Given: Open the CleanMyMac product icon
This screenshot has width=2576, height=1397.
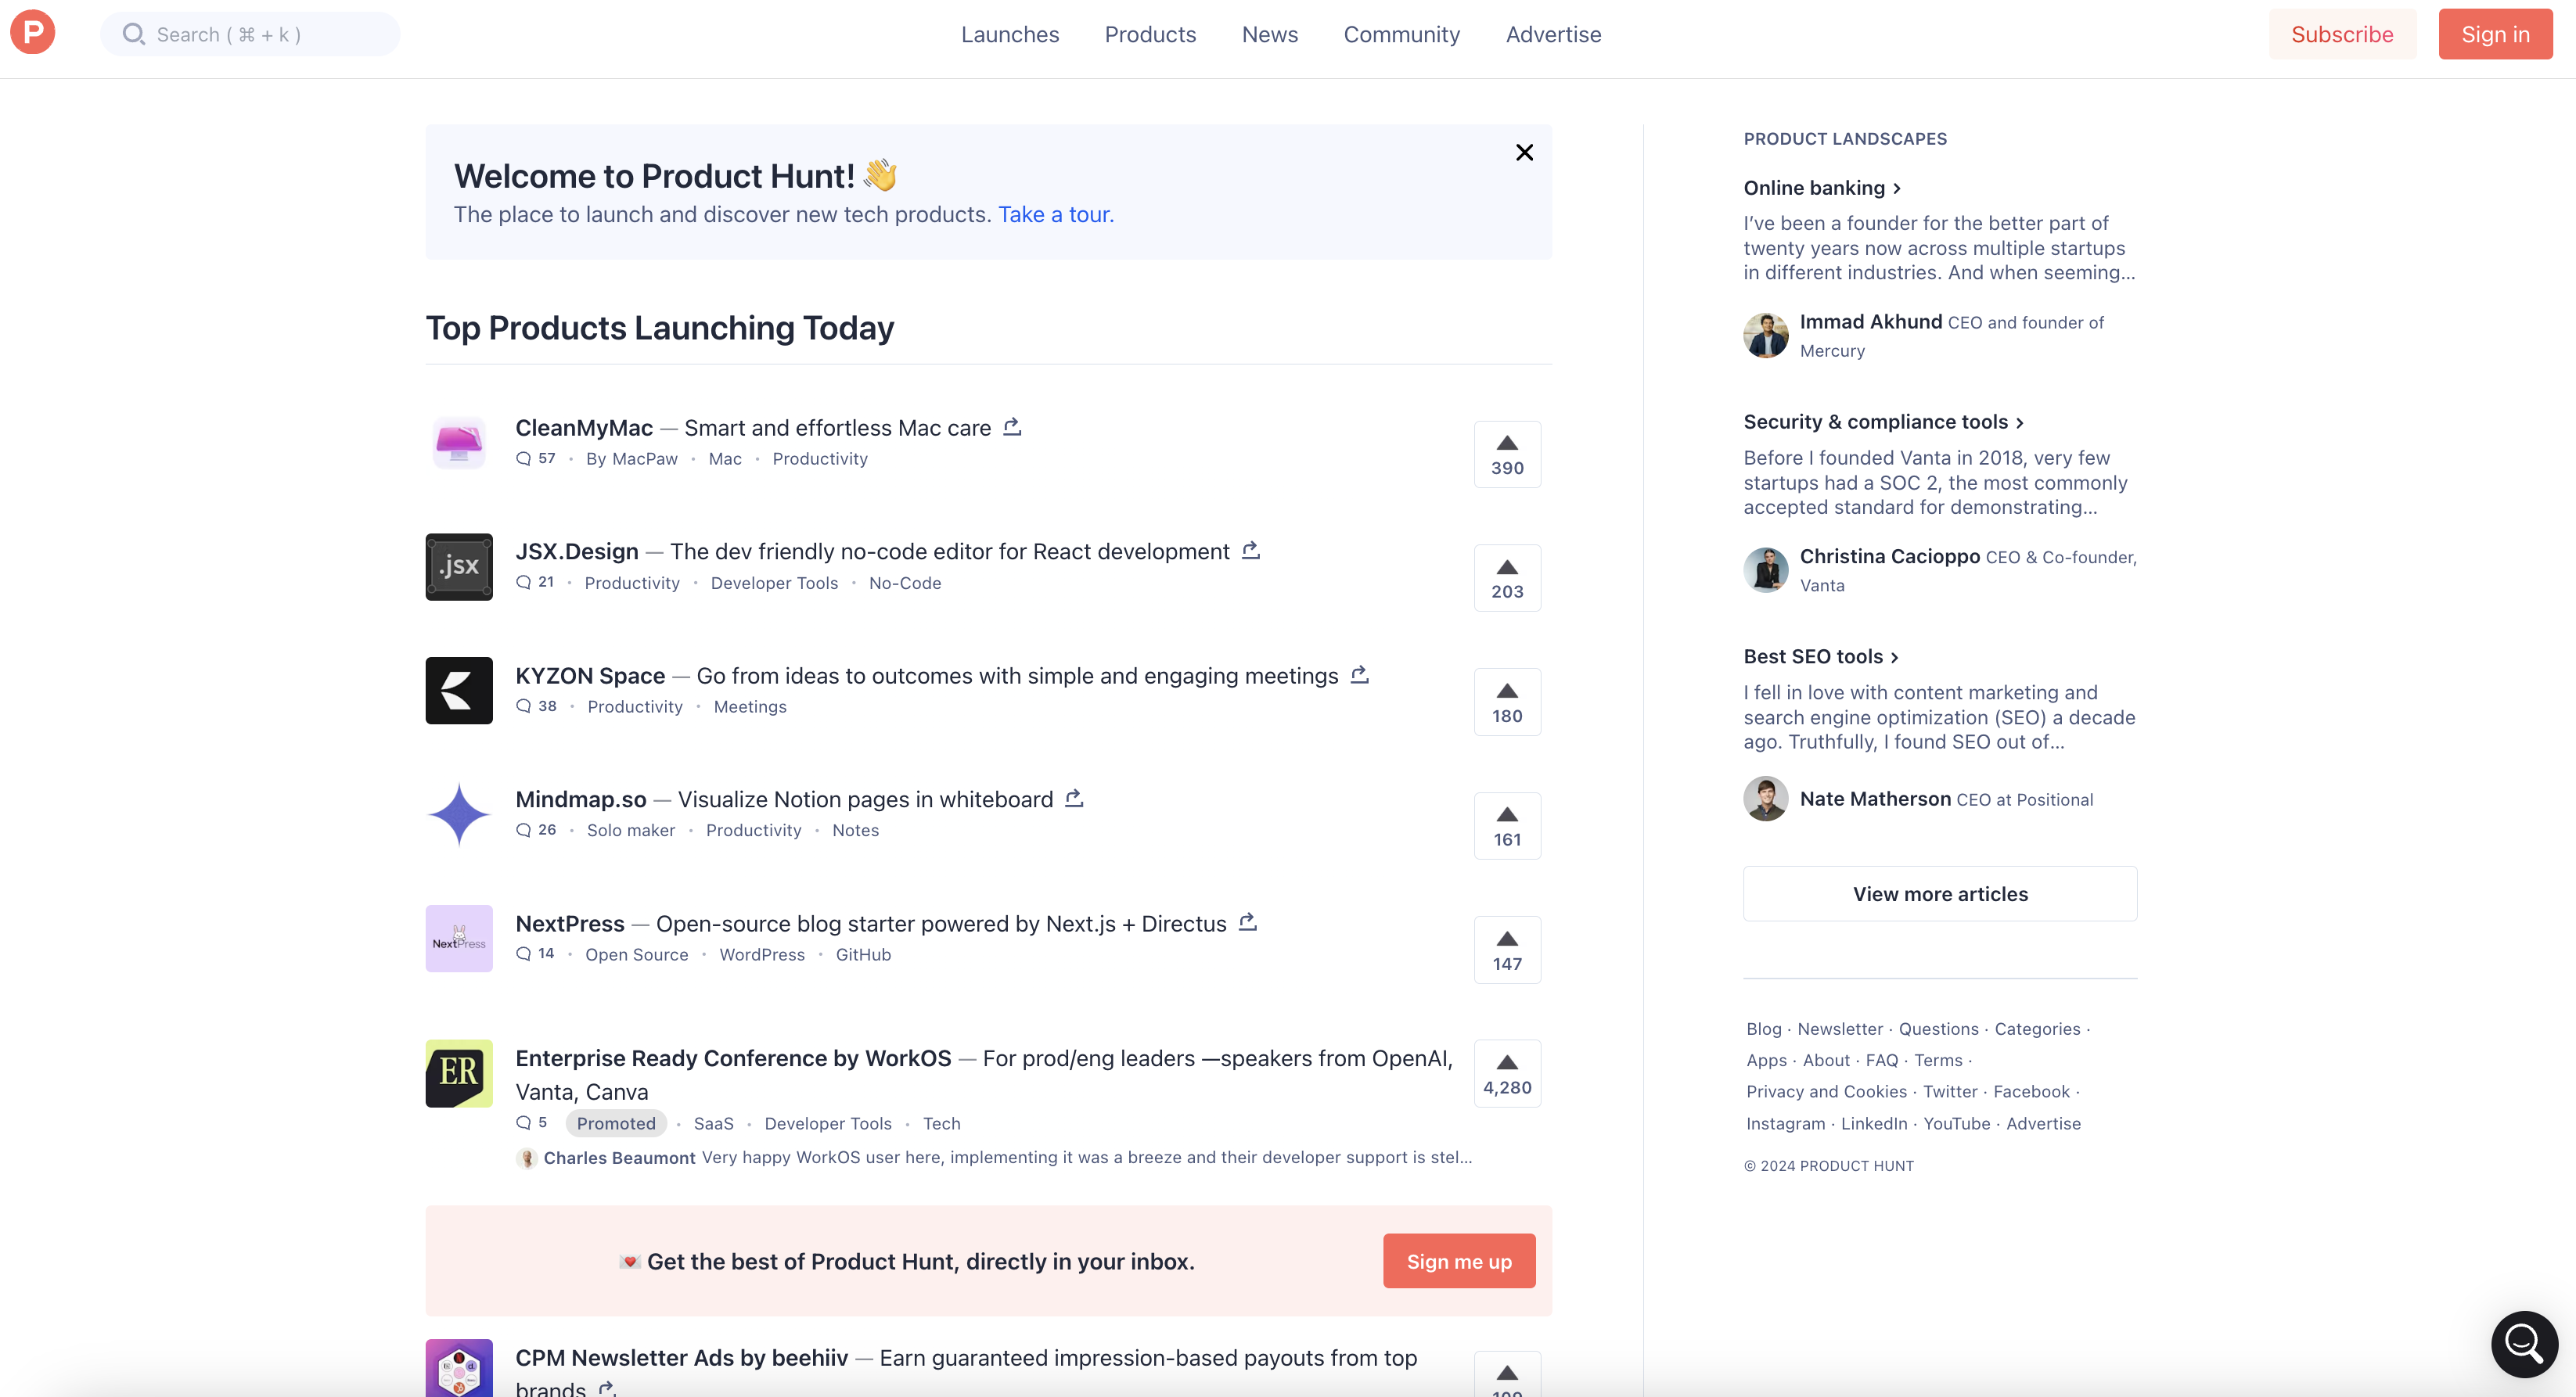Looking at the screenshot, I should [459, 443].
